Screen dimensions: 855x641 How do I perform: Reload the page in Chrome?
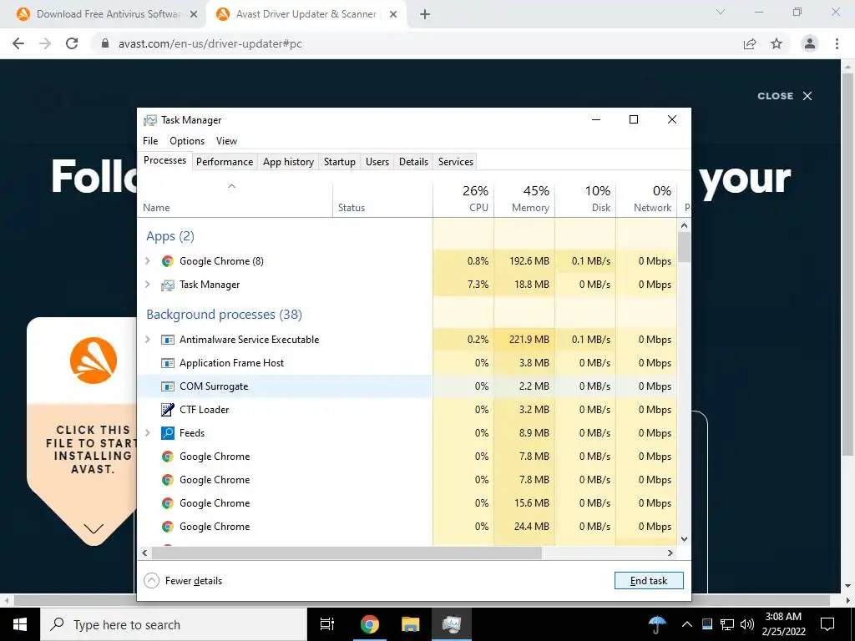pos(72,43)
